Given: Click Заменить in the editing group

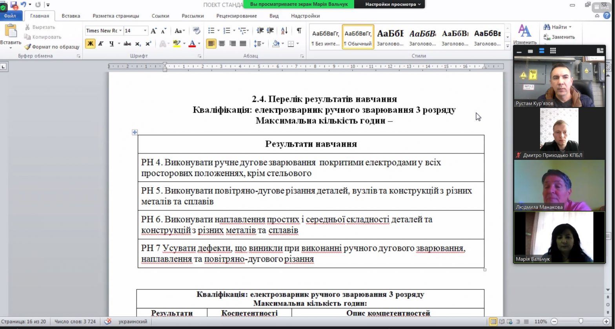Looking at the screenshot, I should point(559,37).
